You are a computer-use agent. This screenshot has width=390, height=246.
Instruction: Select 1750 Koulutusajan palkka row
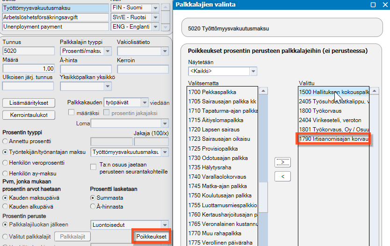[x=223, y=195]
